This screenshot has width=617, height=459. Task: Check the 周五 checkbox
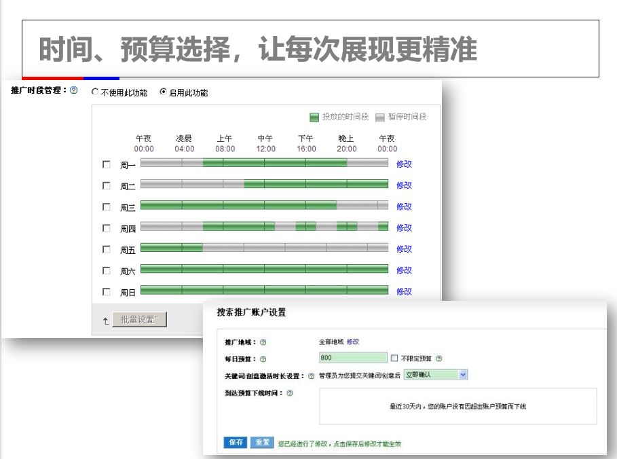click(107, 249)
